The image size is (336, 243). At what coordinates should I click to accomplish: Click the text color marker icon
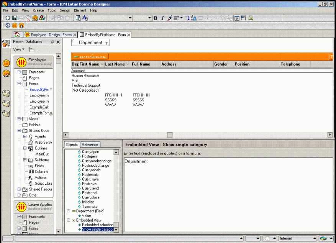tap(169, 18)
